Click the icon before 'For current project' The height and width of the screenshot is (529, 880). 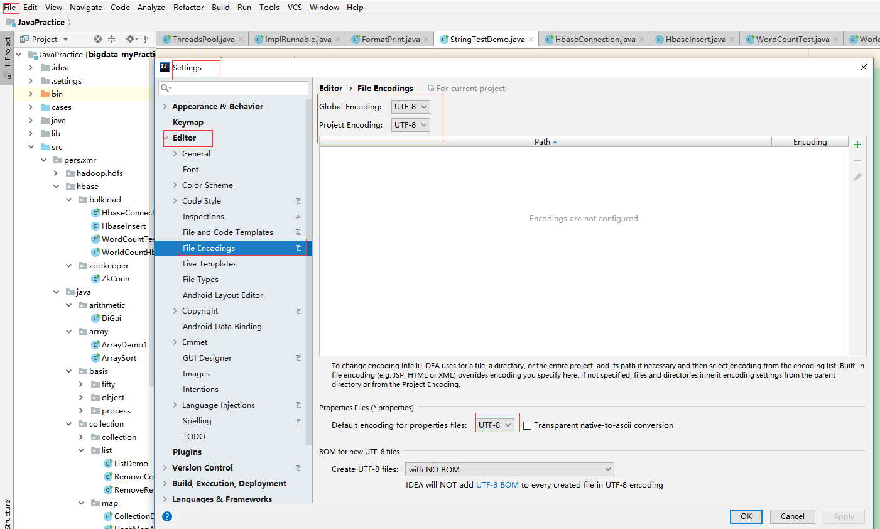[x=431, y=89]
